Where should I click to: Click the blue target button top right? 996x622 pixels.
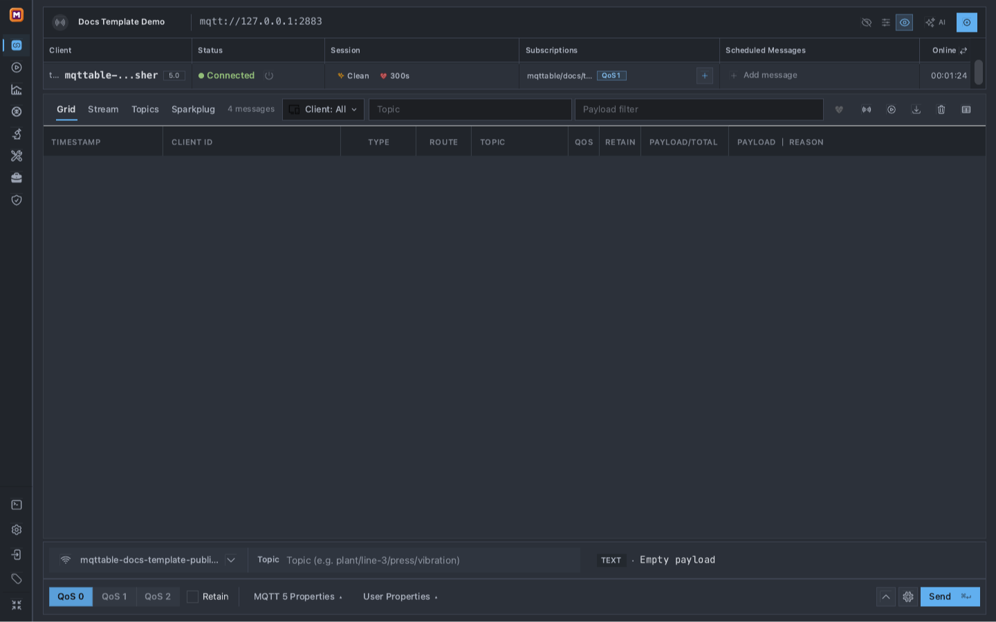[x=967, y=23]
